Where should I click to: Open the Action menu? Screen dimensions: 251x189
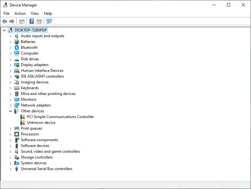(20, 13)
